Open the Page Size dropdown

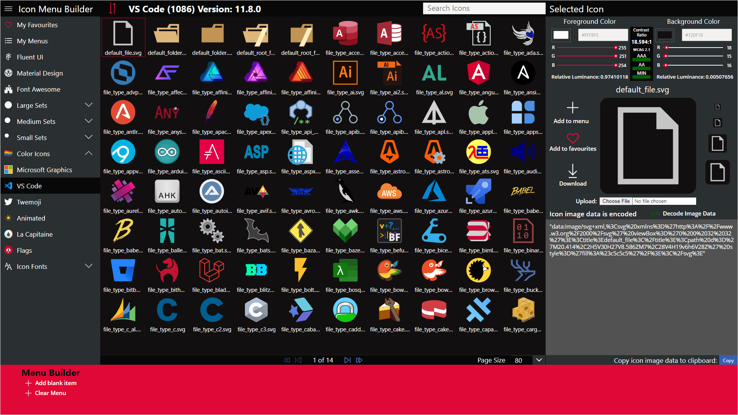pos(539,360)
